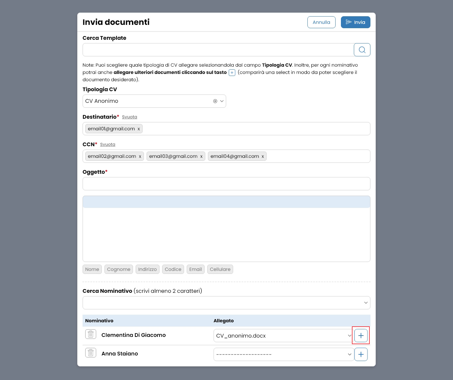Expand the Cerca Nominativo dropdown
The image size is (453, 380).
pos(366,303)
